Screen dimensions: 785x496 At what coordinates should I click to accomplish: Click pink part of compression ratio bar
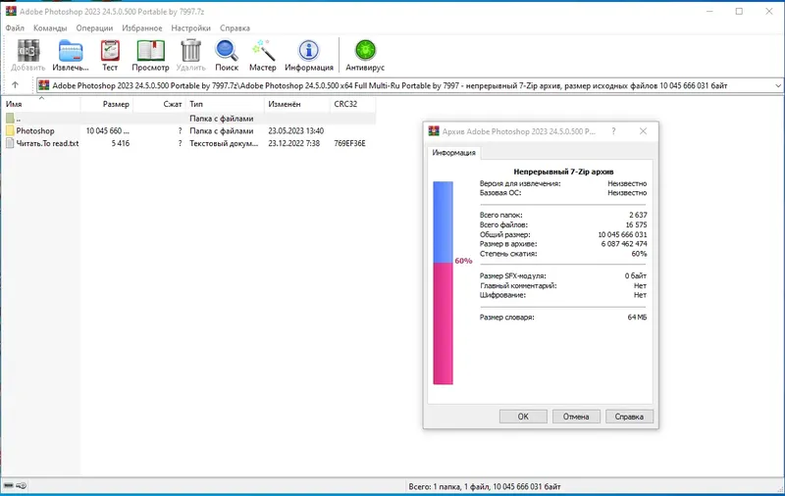(x=444, y=323)
